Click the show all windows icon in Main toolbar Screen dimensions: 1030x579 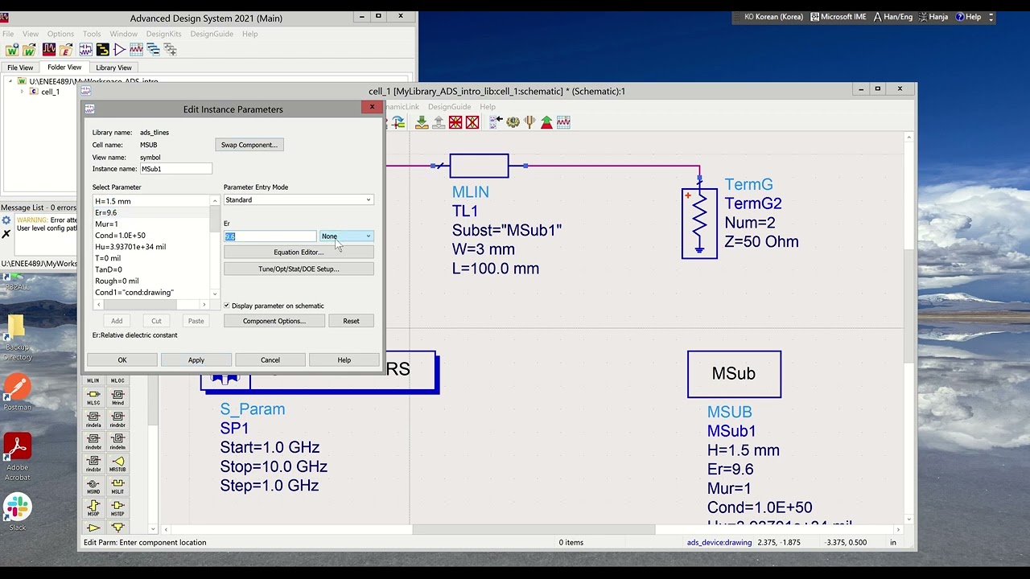click(170, 50)
